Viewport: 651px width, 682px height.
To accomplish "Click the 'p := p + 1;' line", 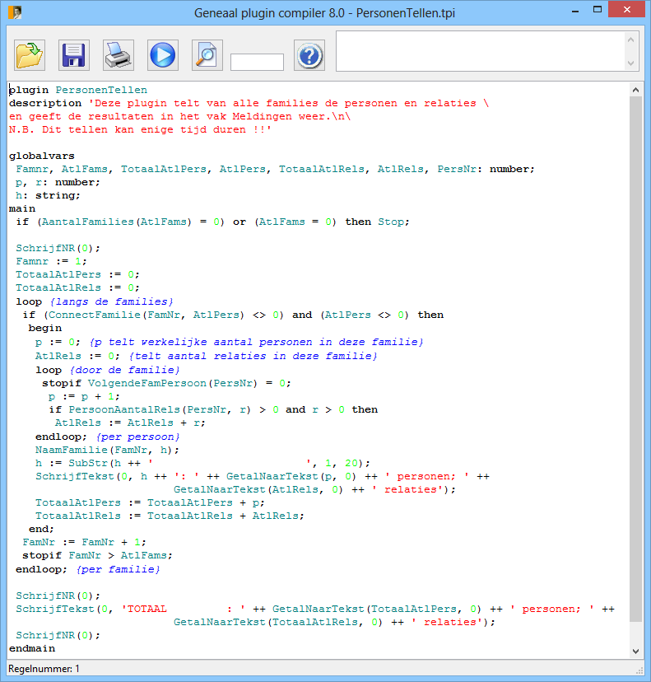I will [84, 396].
